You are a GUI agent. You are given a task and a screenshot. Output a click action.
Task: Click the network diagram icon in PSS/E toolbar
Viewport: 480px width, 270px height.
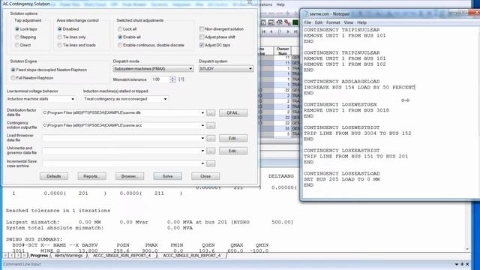[279, 22]
